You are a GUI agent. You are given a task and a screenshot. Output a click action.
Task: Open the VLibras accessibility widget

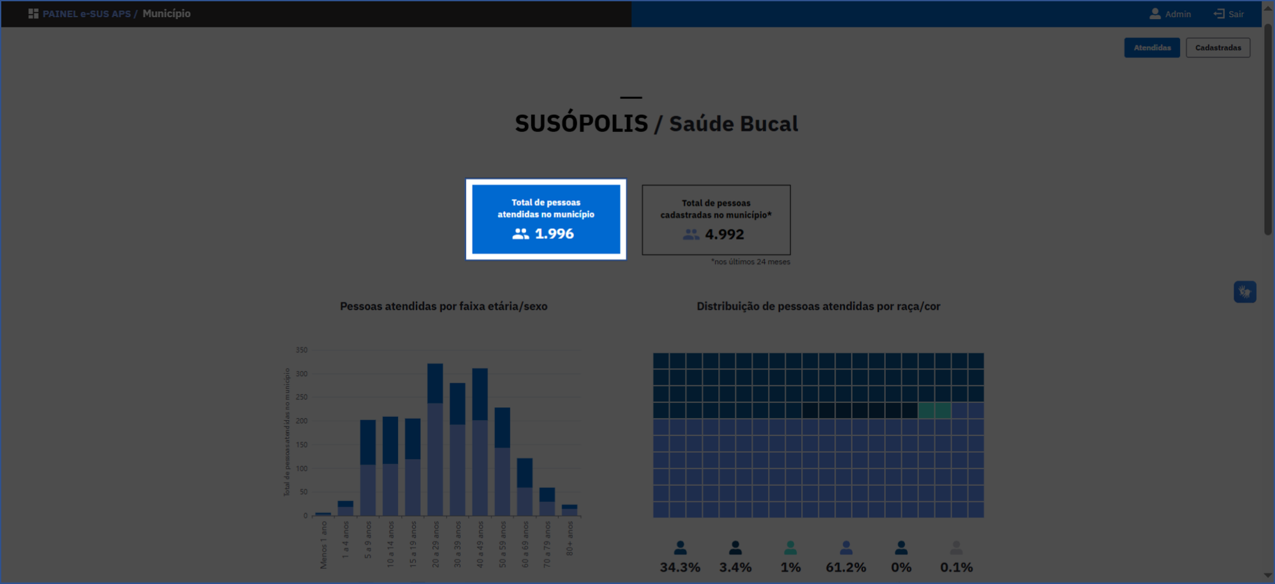1244,291
